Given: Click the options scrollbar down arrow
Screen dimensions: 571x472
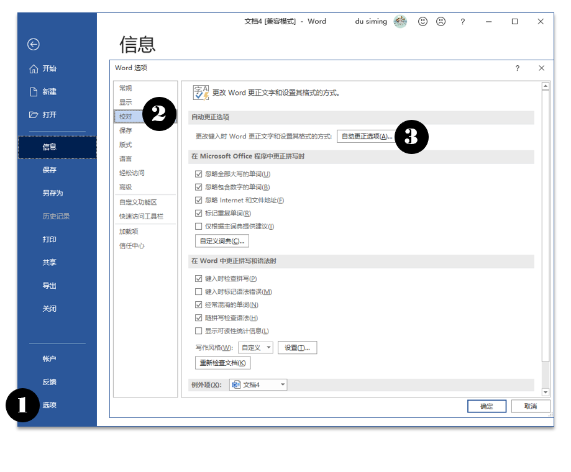Looking at the screenshot, I should point(545,392).
